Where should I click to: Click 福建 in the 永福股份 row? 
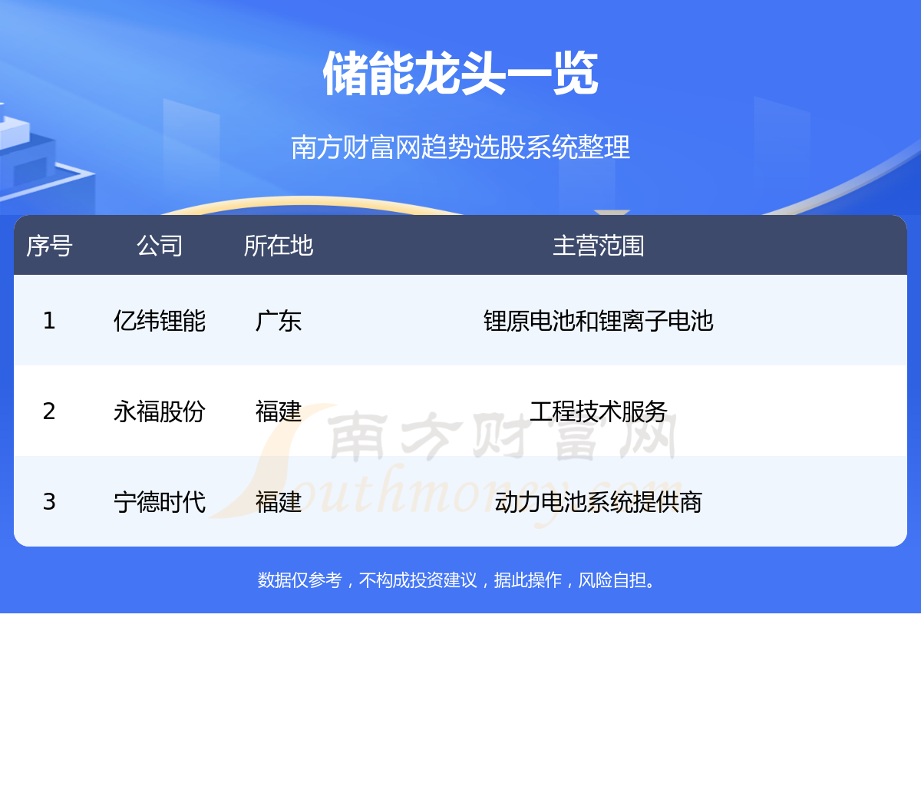pyautogui.click(x=278, y=411)
